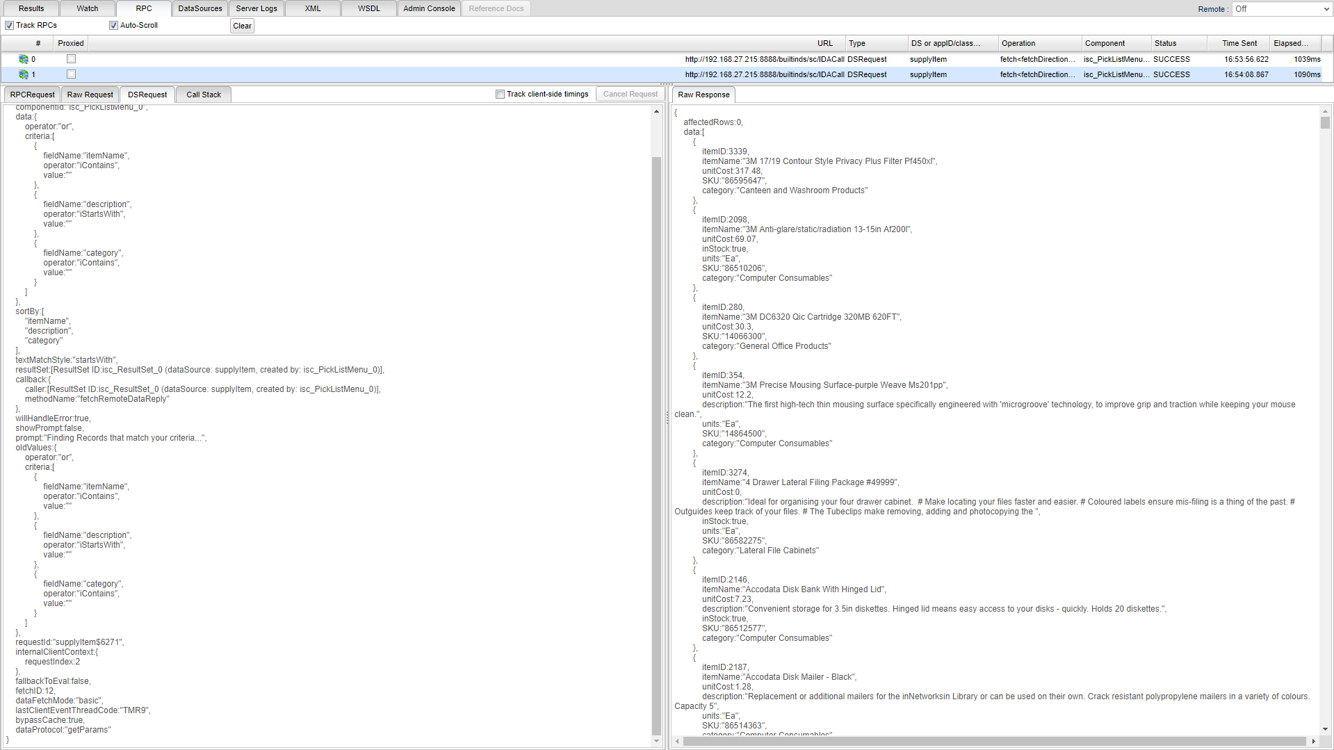Check the Proxied box for row 0
The height and width of the screenshot is (750, 1334).
71,59
